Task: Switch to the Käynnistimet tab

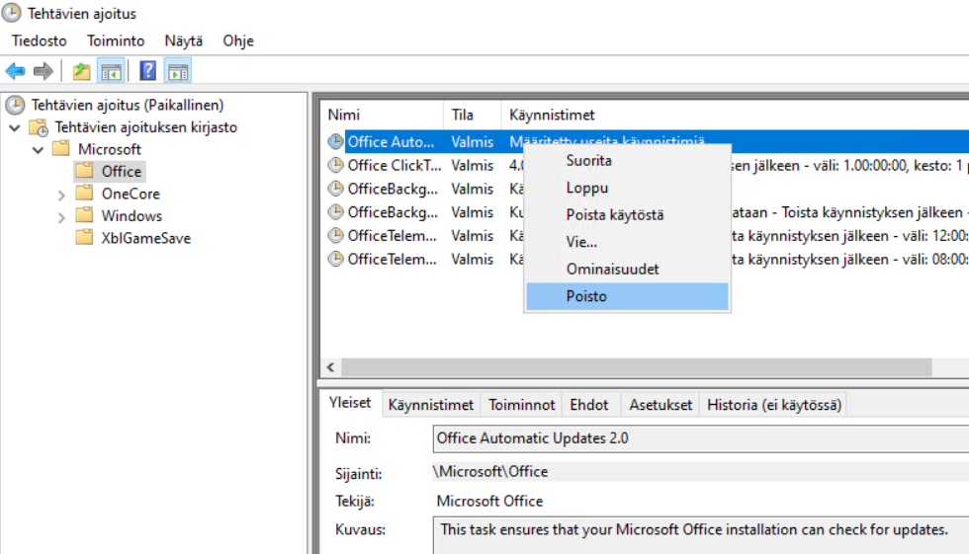Action: coord(431,405)
